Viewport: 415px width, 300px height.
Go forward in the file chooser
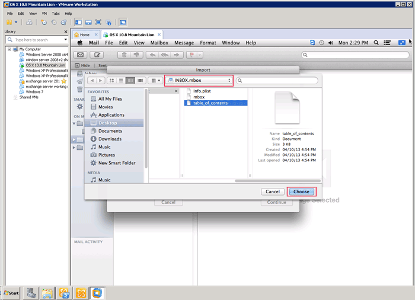tap(101, 81)
